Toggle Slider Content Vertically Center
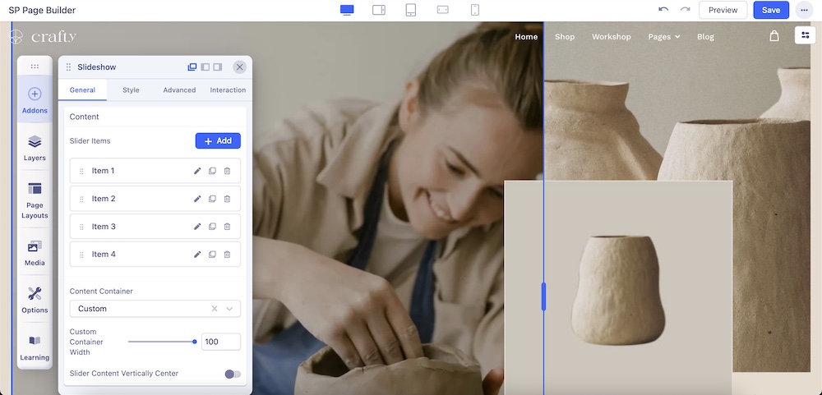Image resolution: width=822 pixels, height=395 pixels. pos(233,374)
